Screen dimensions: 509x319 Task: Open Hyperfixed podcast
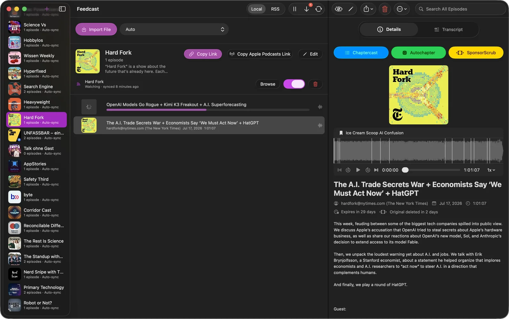click(x=37, y=74)
